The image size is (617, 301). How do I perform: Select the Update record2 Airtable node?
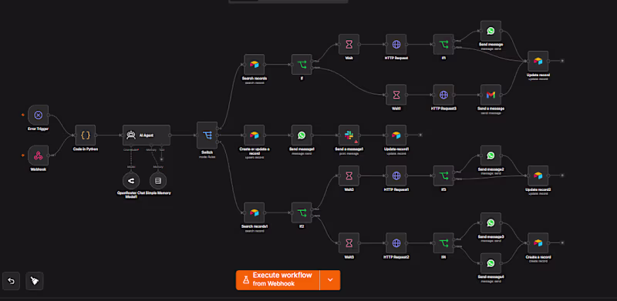coord(538,176)
